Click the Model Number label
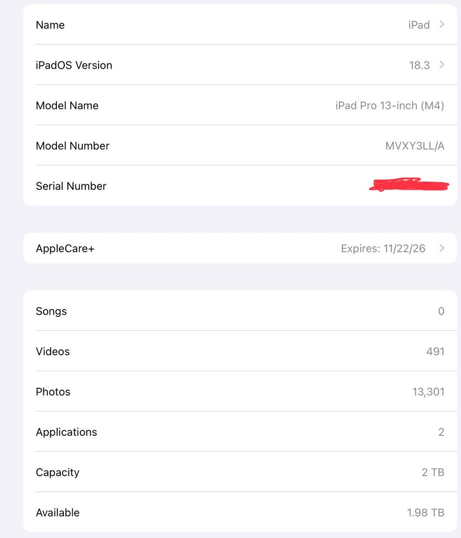461x538 pixels. (73, 146)
